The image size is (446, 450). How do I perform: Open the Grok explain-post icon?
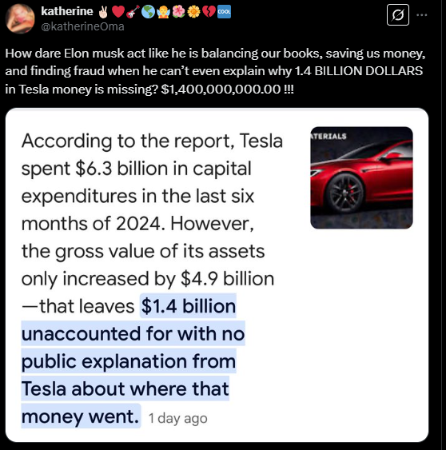[x=398, y=14]
